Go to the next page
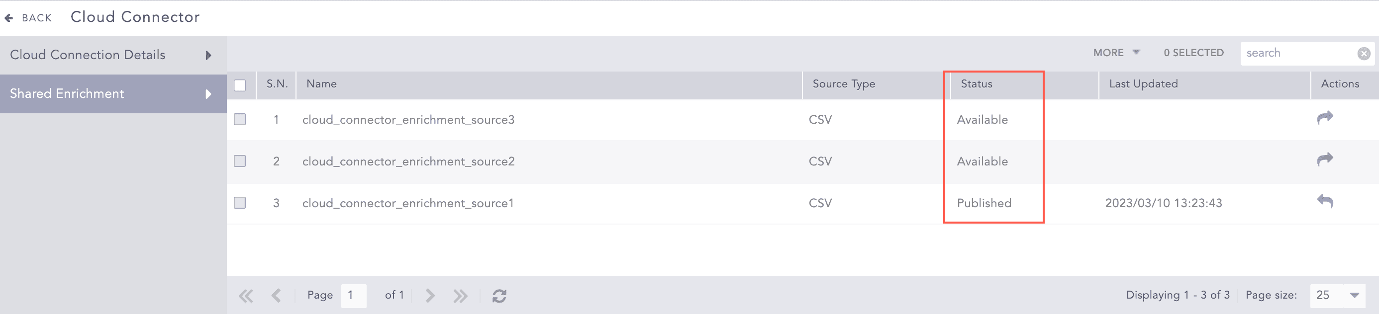 point(429,296)
